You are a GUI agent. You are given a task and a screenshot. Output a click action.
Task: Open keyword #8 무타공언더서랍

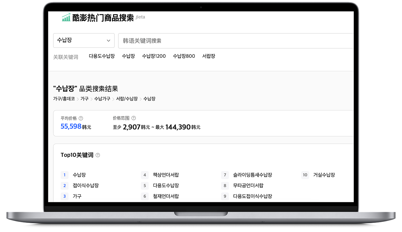248,186
